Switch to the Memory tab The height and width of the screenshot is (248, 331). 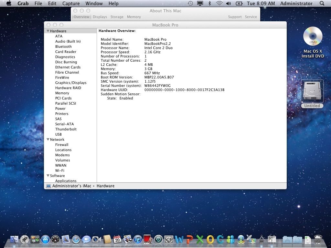134,17
